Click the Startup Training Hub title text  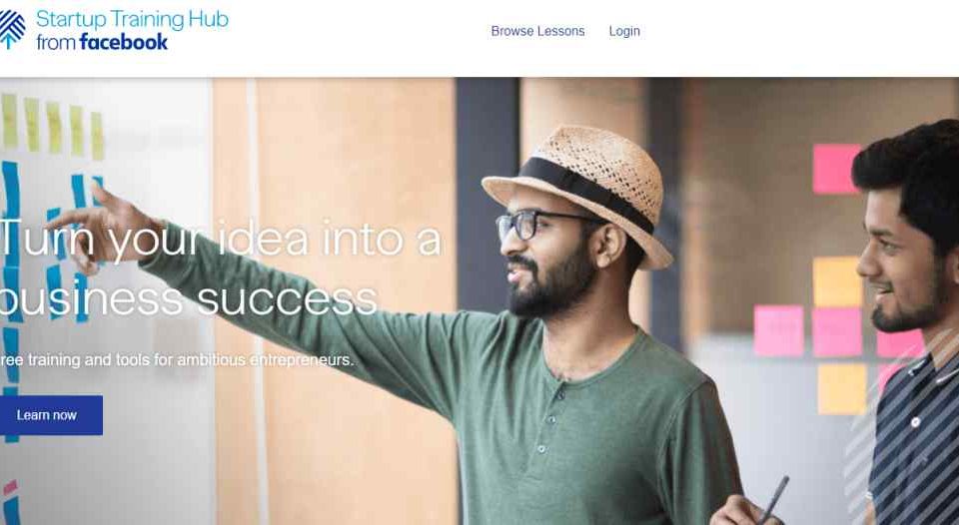132,19
